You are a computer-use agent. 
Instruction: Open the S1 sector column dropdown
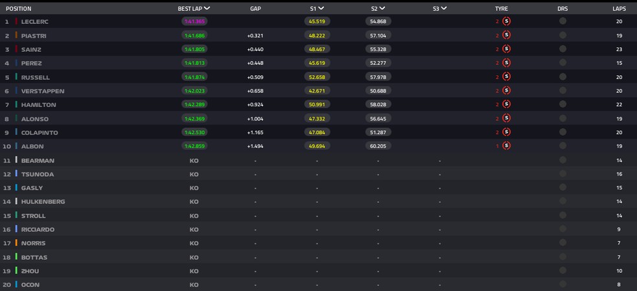[x=321, y=8]
